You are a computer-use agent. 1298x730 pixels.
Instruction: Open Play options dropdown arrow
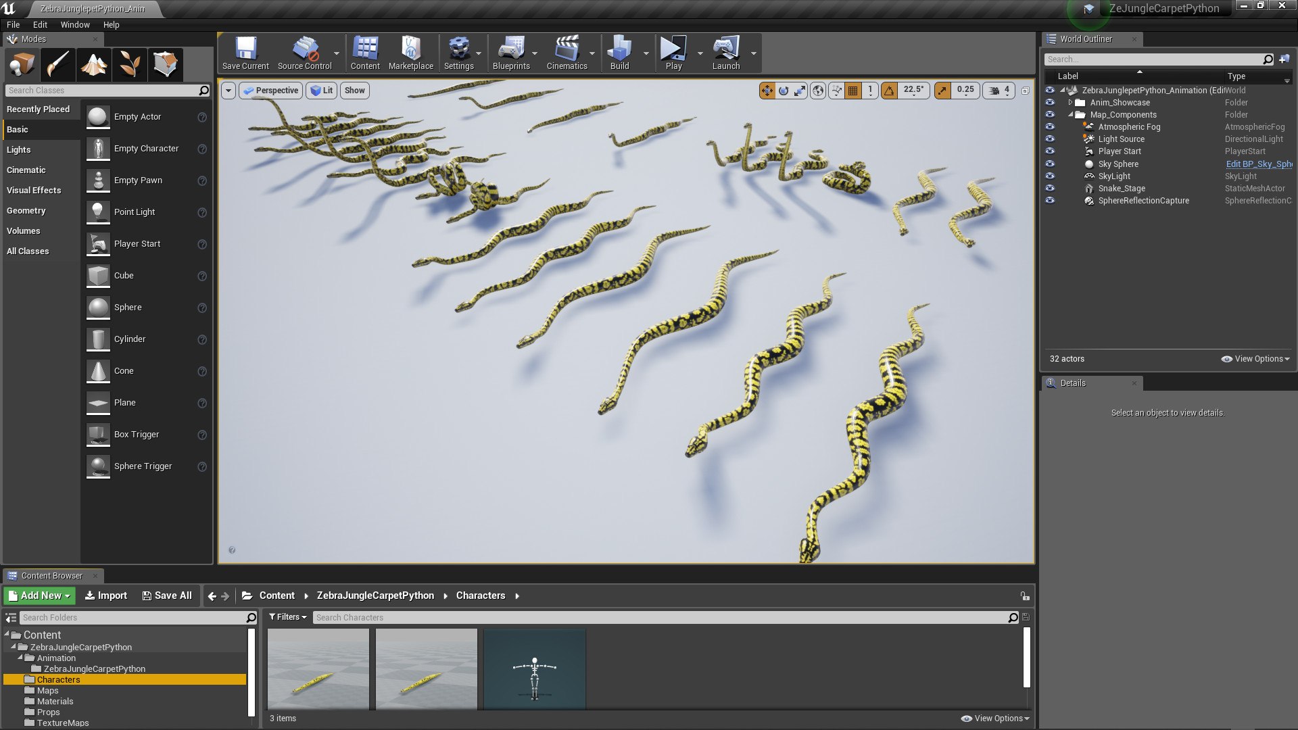tap(700, 53)
